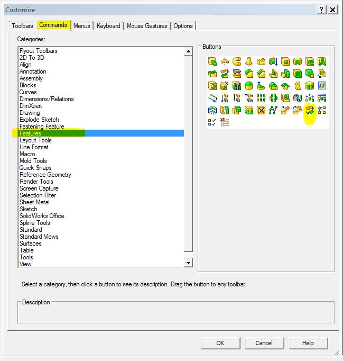Viewport: 343px width, 361px height.
Task: Select the Dome feature icon
Action: click(248, 86)
